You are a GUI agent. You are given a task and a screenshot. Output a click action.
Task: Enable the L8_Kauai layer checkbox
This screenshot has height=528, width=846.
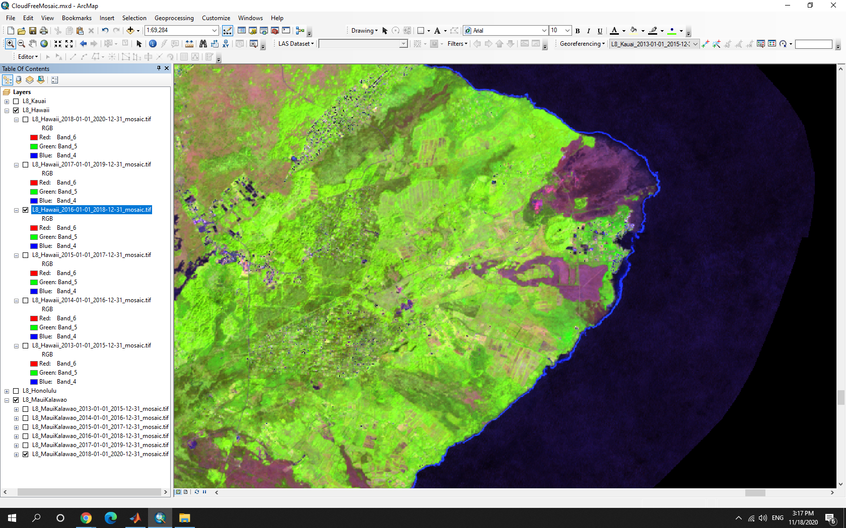(x=16, y=101)
